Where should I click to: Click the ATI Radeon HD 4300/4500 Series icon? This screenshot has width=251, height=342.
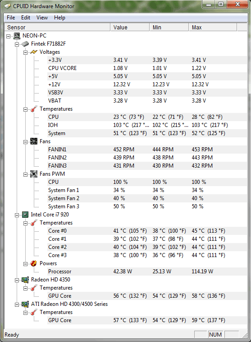[x=25, y=304]
